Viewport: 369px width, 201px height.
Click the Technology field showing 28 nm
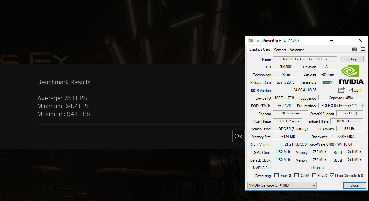(286, 74)
